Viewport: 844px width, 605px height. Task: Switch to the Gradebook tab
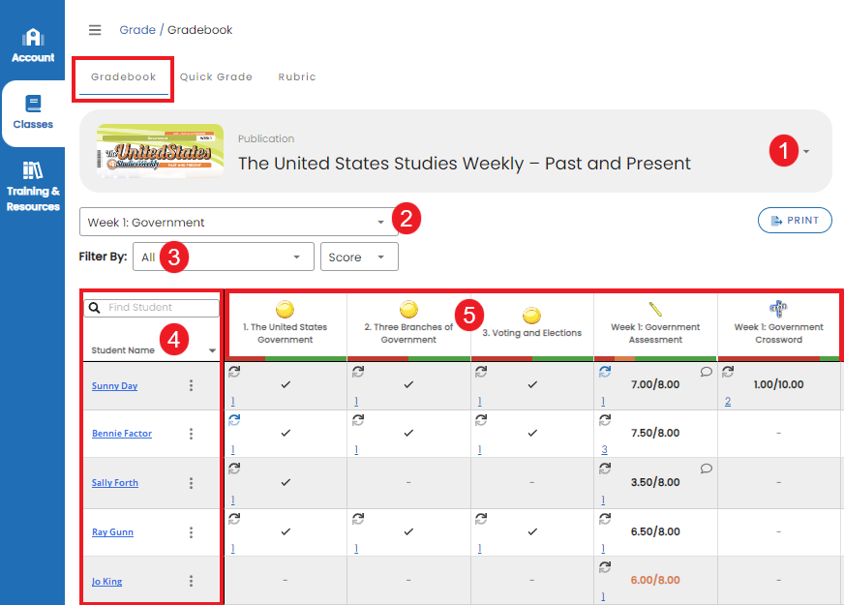click(x=123, y=77)
